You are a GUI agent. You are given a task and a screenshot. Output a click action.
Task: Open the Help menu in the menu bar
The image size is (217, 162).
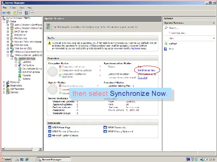click(x=29, y=7)
